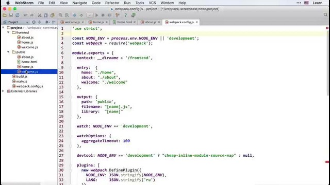The width and height of the screenshot is (330, 185).
Task: Open the Refactor menu
Action: pos(112,3)
